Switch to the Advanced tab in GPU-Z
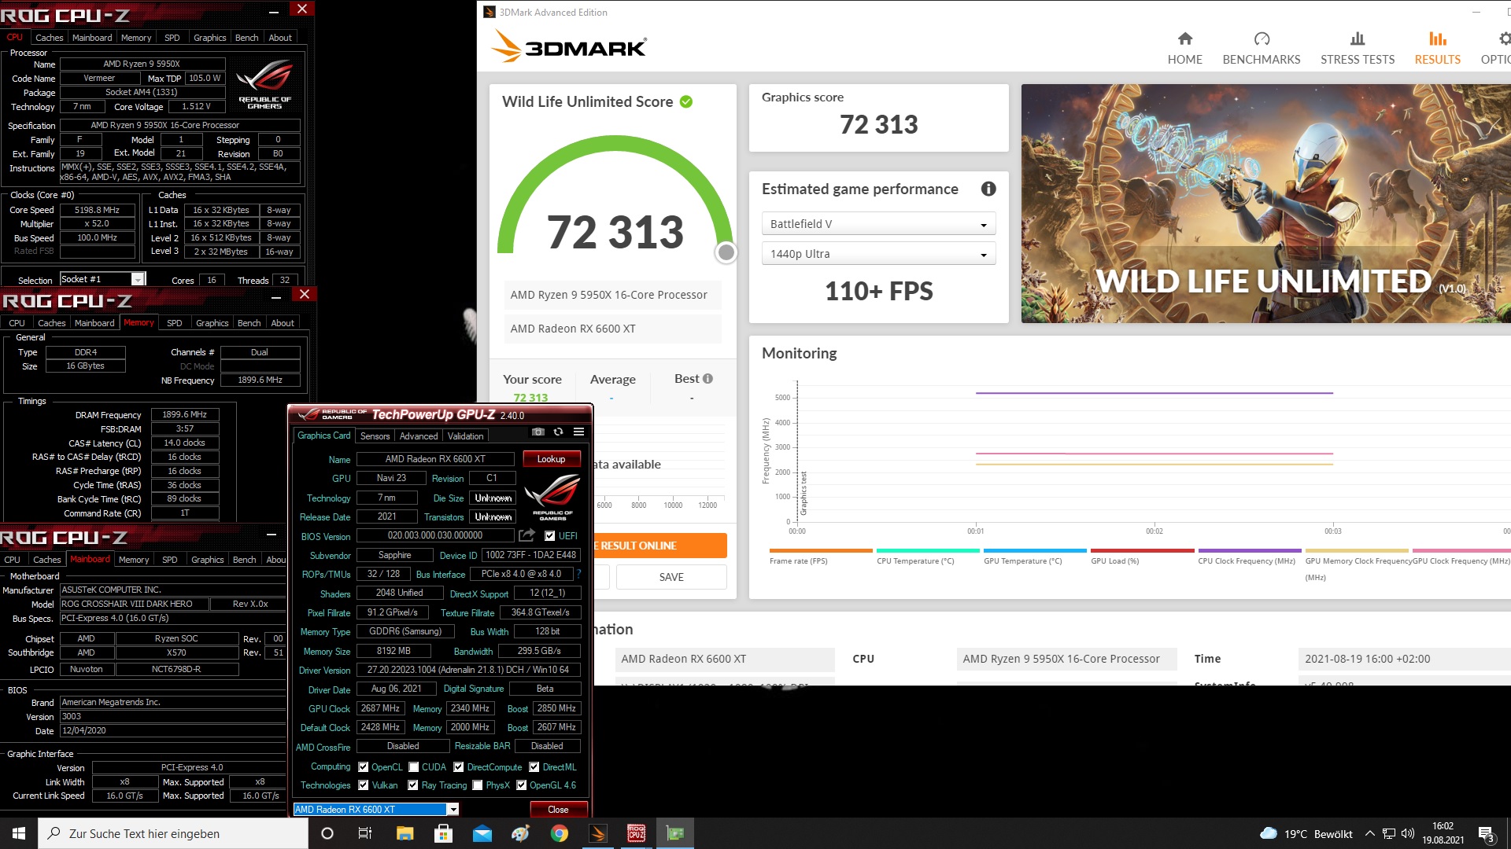Screen dimensions: 1511x849 coord(418,436)
